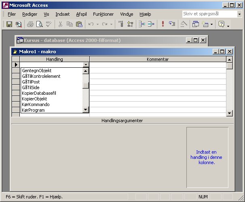Select GåTilKontrolelement from the action list

tap(52, 76)
